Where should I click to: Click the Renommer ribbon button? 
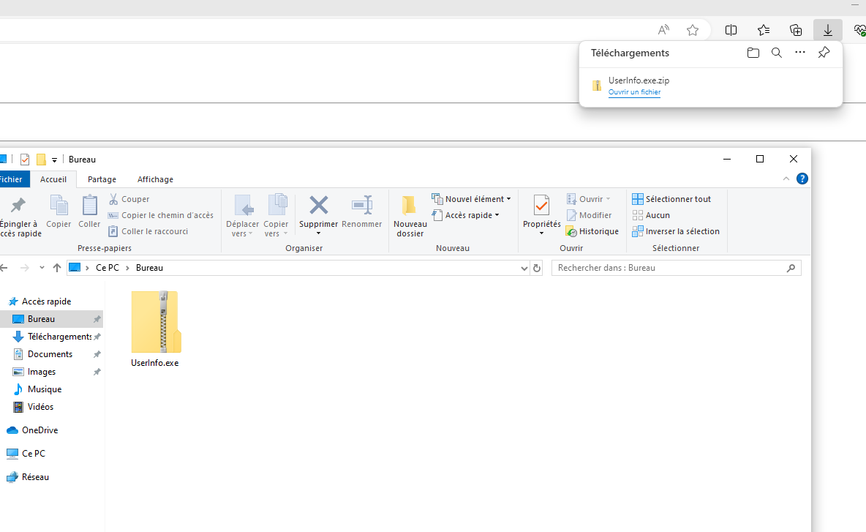[x=362, y=211]
